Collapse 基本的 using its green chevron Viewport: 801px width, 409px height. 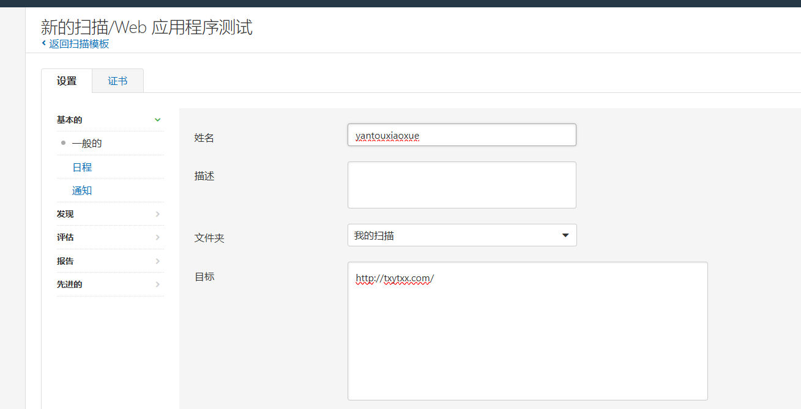[x=157, y=120]
